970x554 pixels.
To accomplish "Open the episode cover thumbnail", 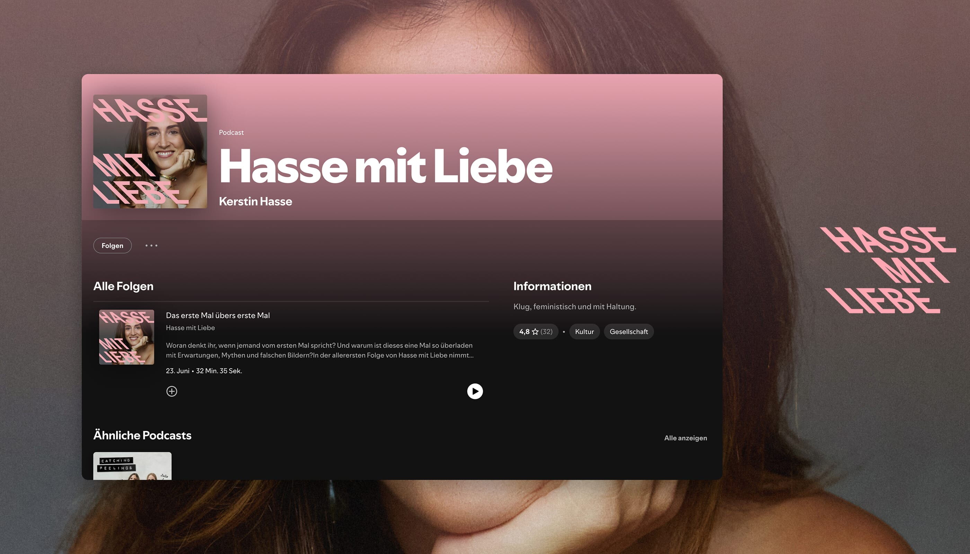I will coord(126,337).
